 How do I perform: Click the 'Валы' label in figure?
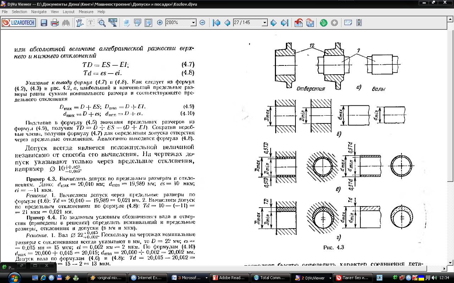tap(378, 89)
